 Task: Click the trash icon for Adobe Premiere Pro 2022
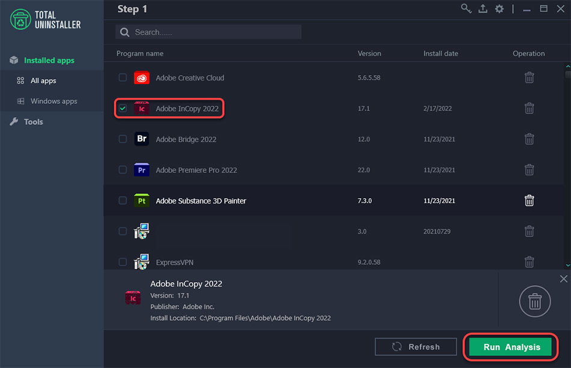(x=529, y=170)
